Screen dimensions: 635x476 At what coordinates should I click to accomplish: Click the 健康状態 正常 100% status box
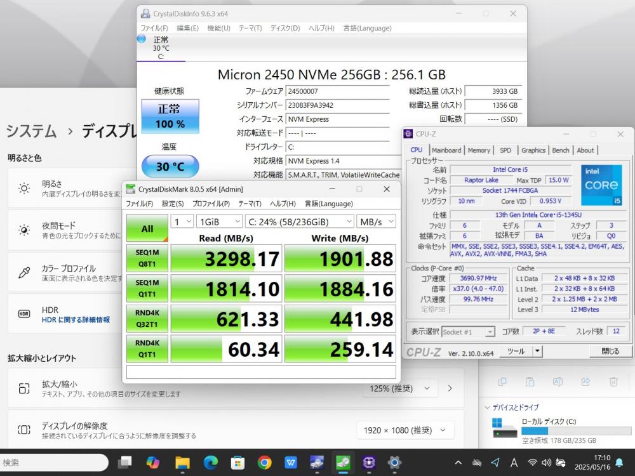point(170,116)
